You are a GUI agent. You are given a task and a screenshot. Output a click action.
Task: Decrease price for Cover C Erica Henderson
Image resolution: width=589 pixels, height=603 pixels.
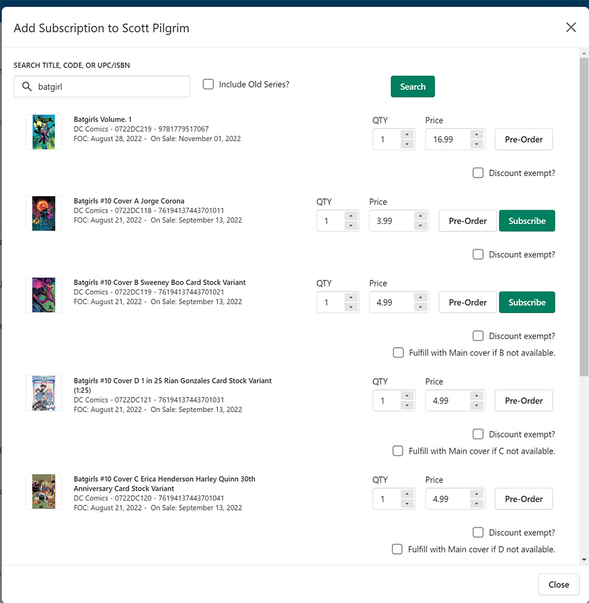(477, 504)
